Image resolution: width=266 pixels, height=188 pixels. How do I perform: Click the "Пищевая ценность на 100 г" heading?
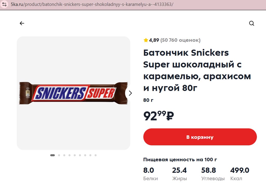[180, 159]
